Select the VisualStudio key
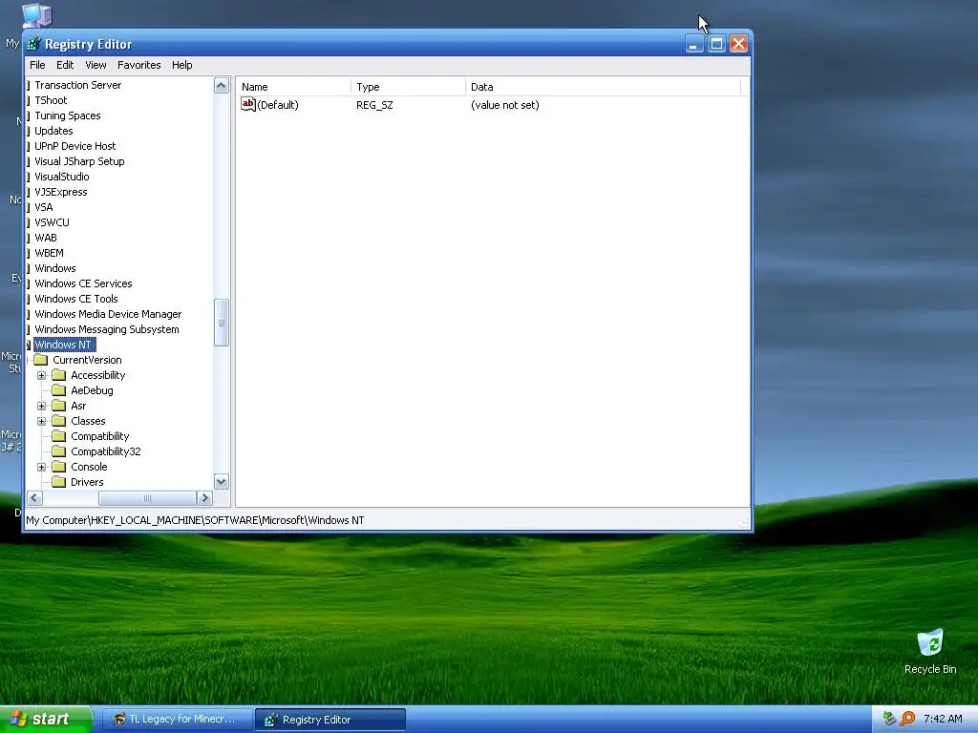The width and height of the screenshot is (978, 733). pyautogui.click(x=62, y=177)
